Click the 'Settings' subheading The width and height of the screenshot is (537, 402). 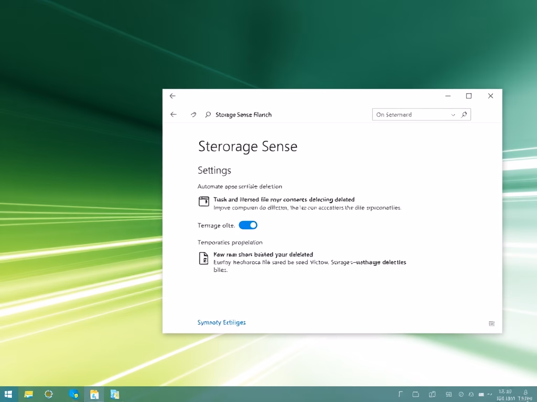coord(214,170)
